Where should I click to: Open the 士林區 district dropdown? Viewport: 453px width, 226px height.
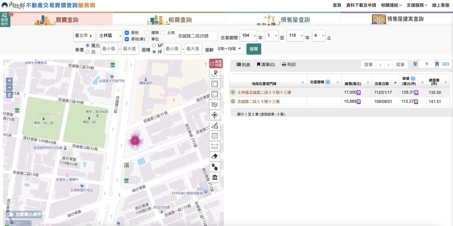tap(110, 36)
